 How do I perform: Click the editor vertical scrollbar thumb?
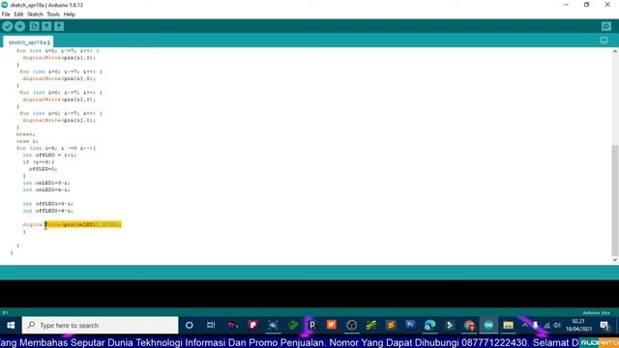[x=615, y=200]
